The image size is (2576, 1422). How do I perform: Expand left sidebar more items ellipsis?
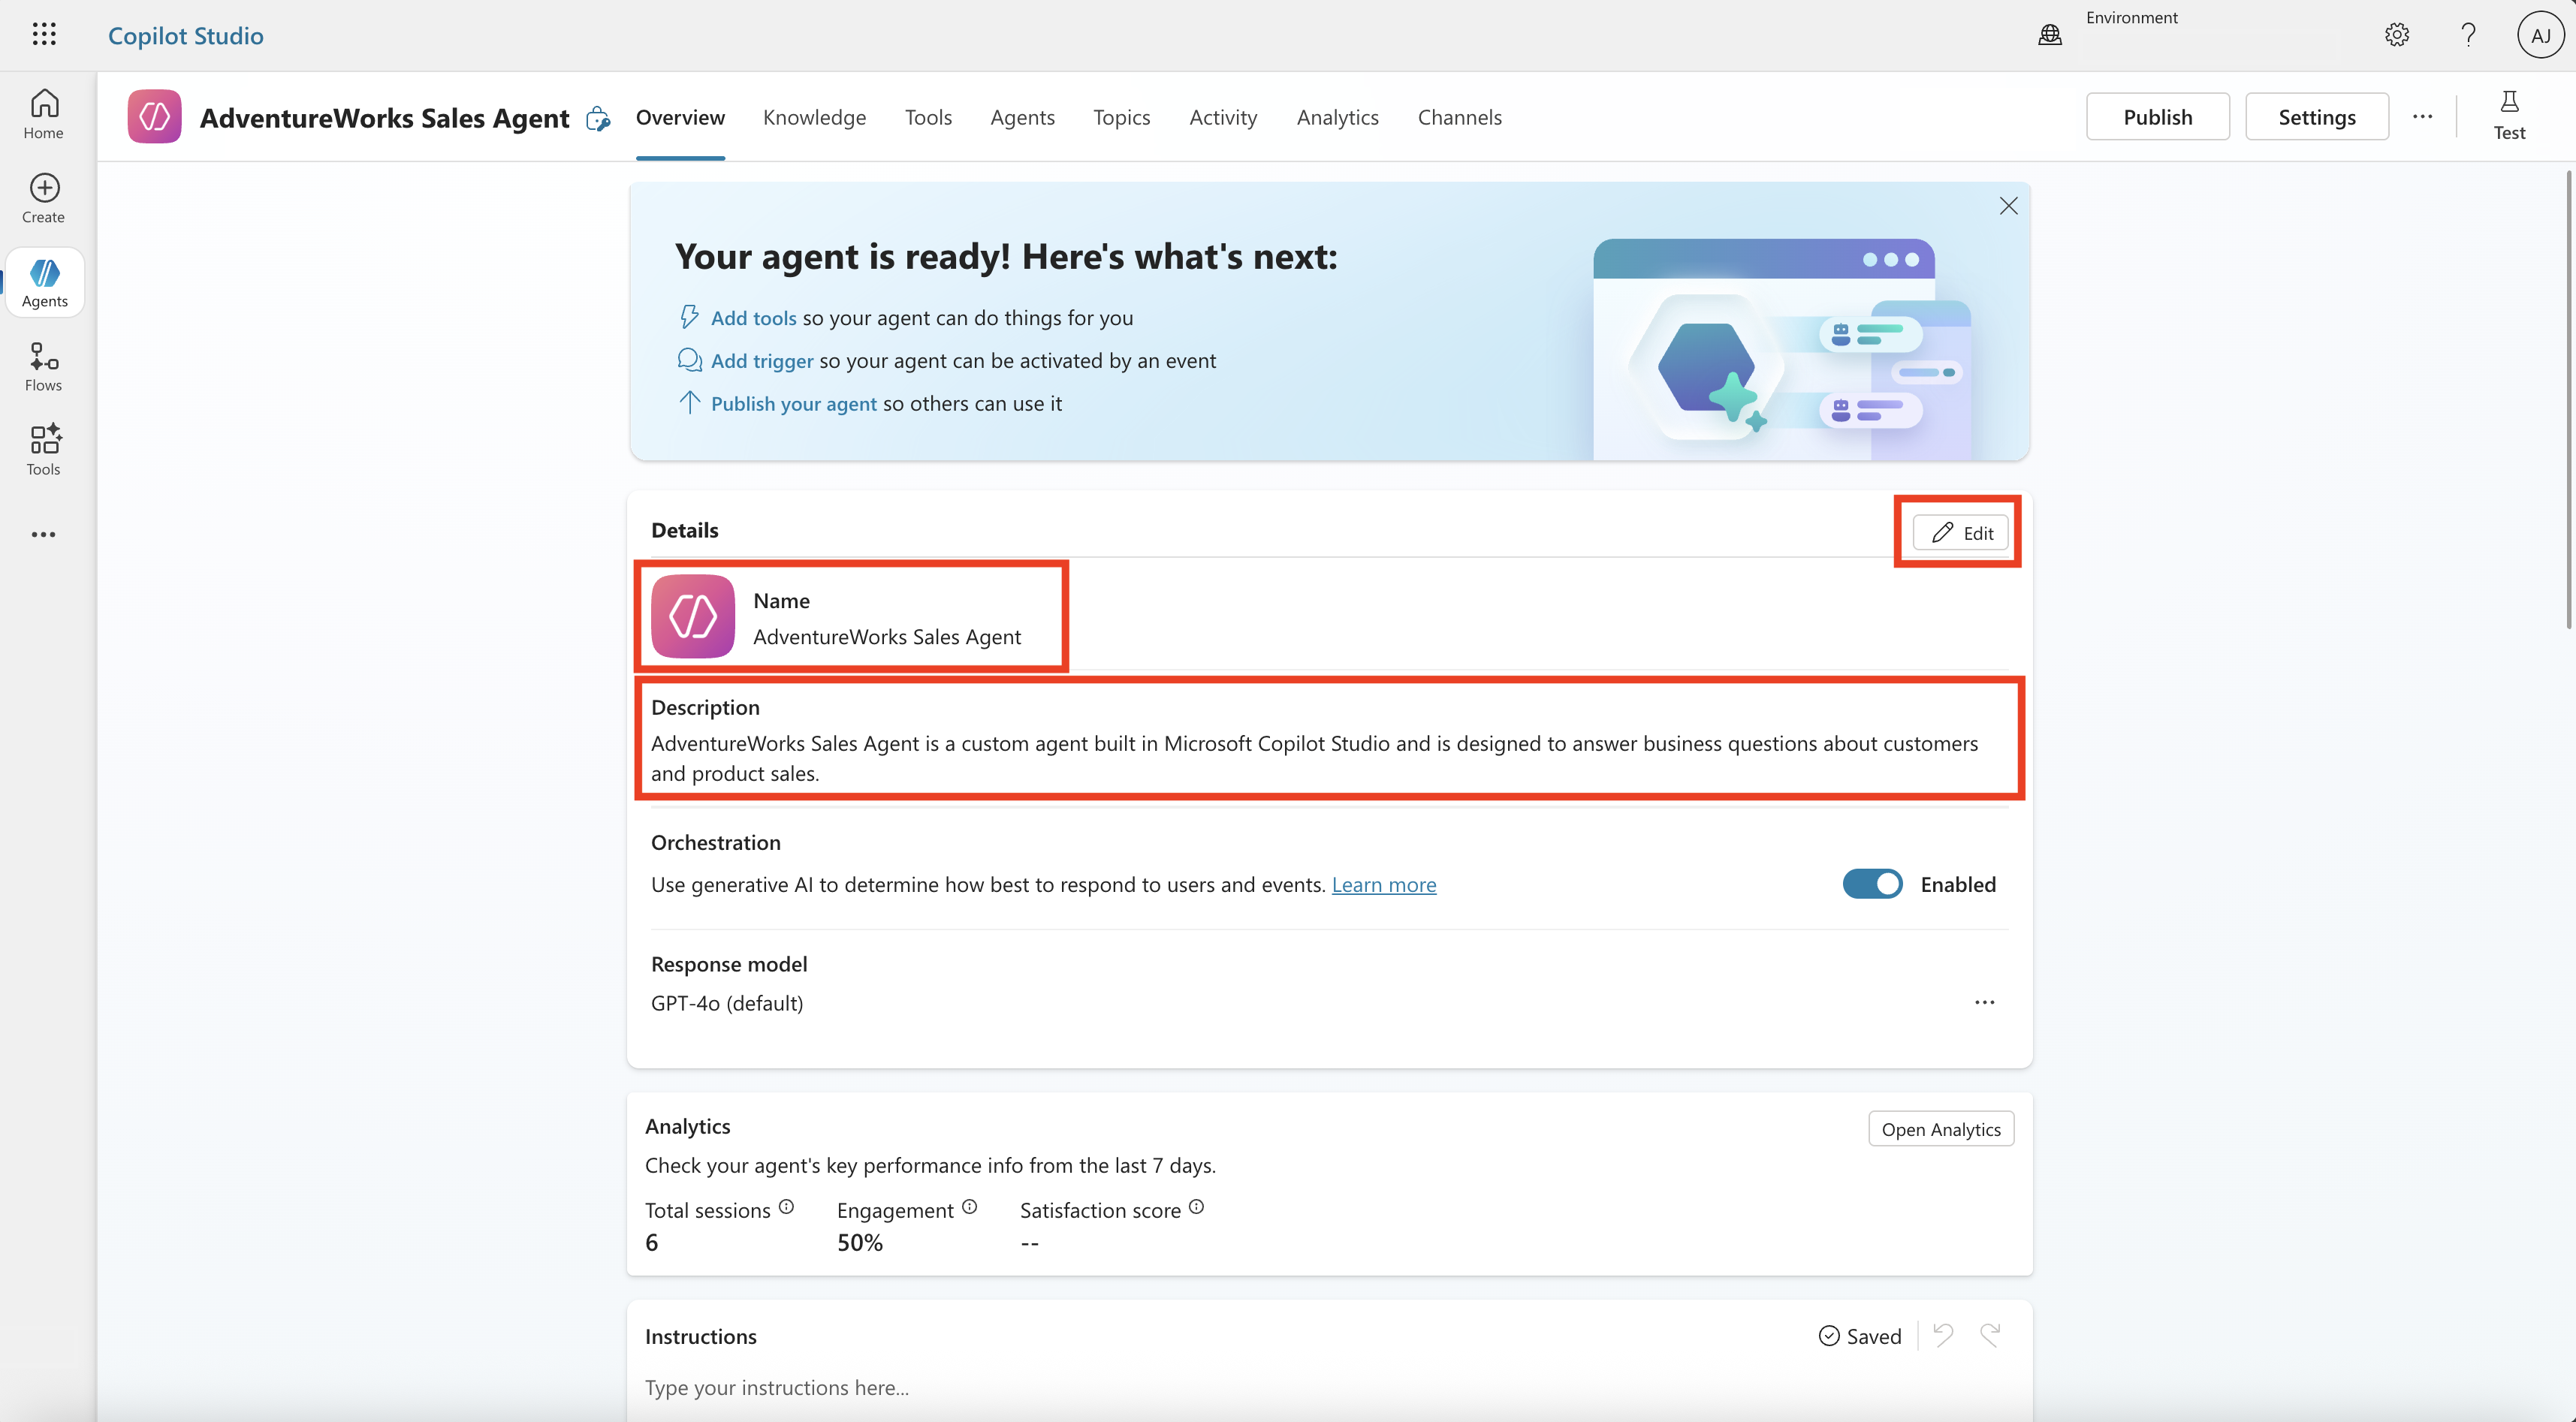pos(44,535)
